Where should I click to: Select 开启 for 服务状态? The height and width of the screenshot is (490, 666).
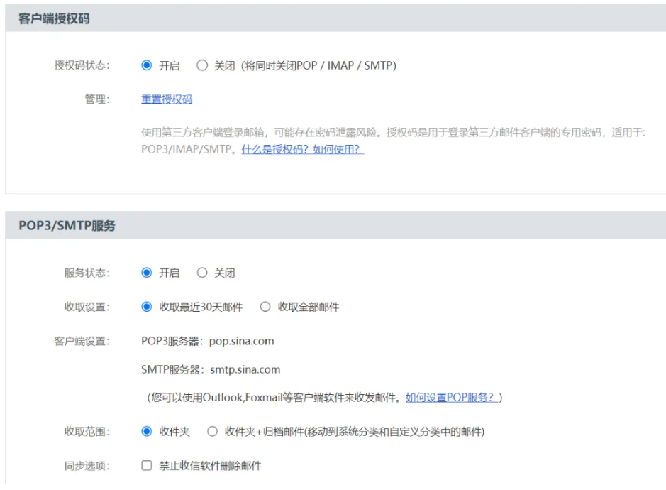[147, 273]
